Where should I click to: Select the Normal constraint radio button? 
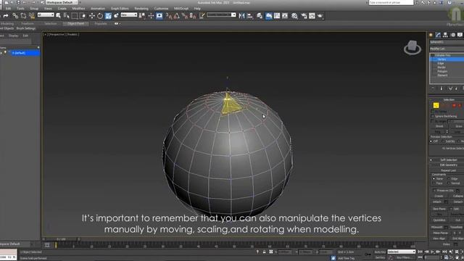[449, 183]
